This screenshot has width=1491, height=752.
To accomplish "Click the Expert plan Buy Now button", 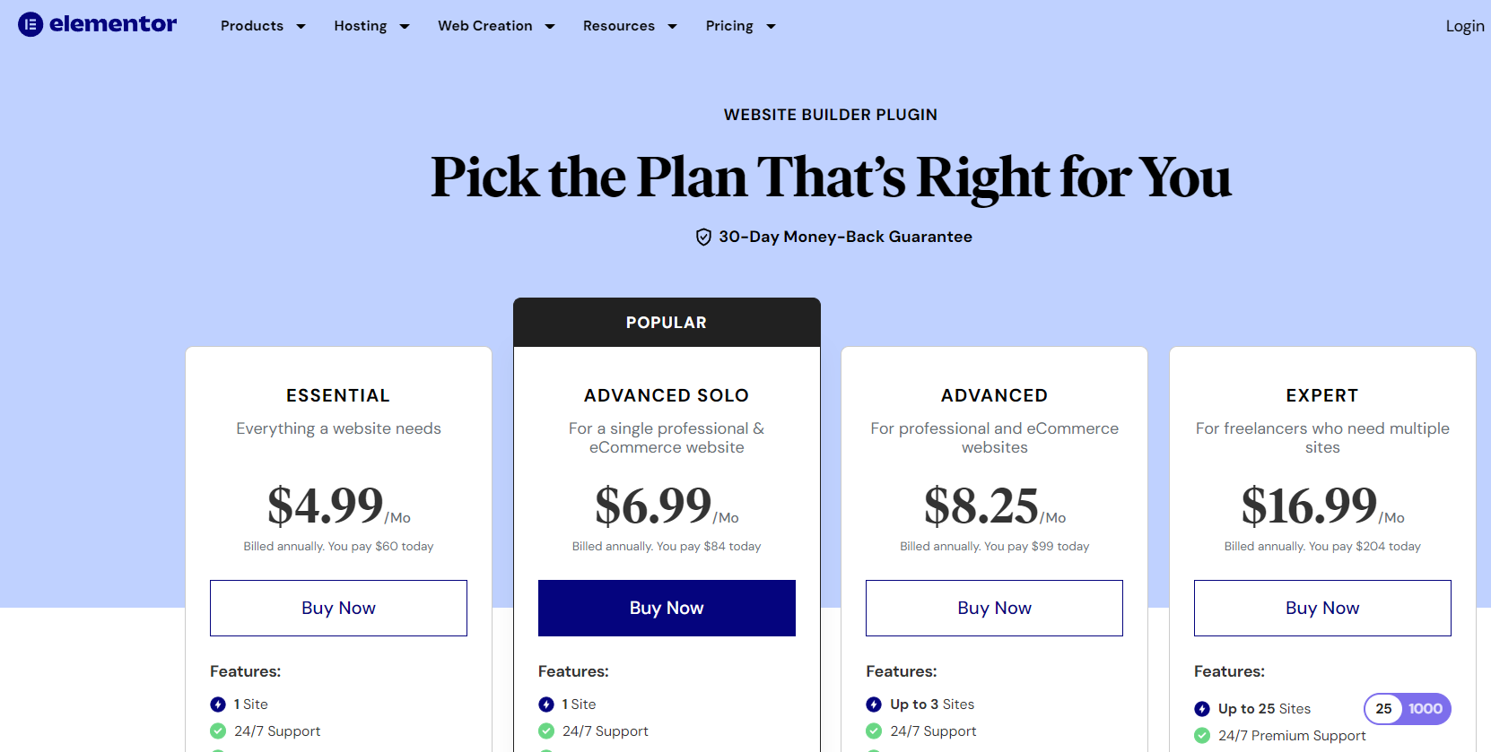I will (1322, 608).
